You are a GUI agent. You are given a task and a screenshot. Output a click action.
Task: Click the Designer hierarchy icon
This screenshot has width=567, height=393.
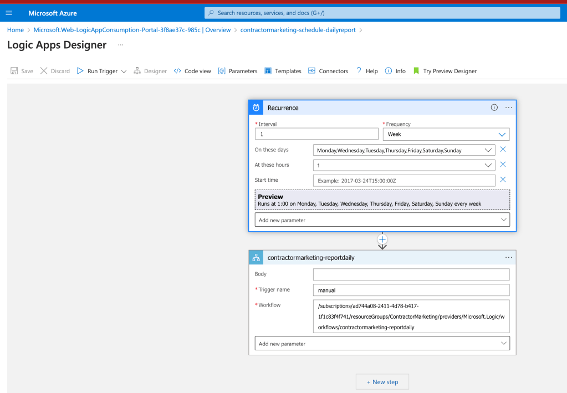[x=137, y=71]
